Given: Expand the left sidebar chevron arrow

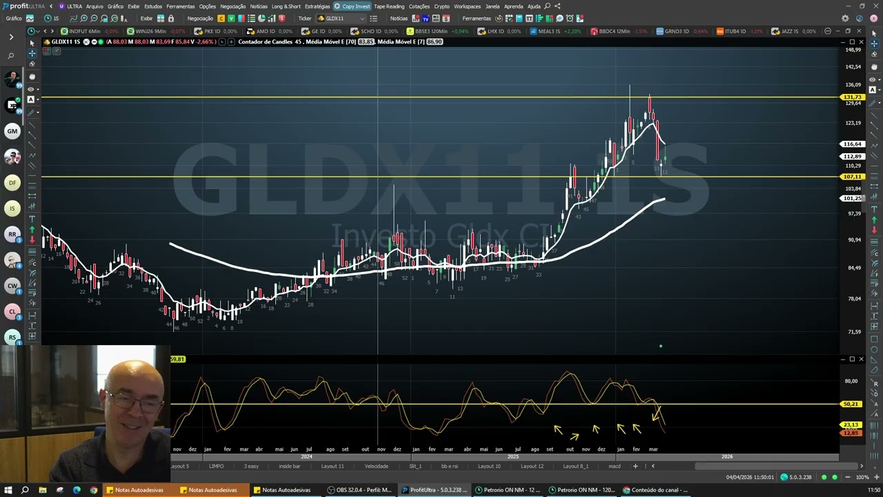Looking at the screenshot, I should click(11, 37).
